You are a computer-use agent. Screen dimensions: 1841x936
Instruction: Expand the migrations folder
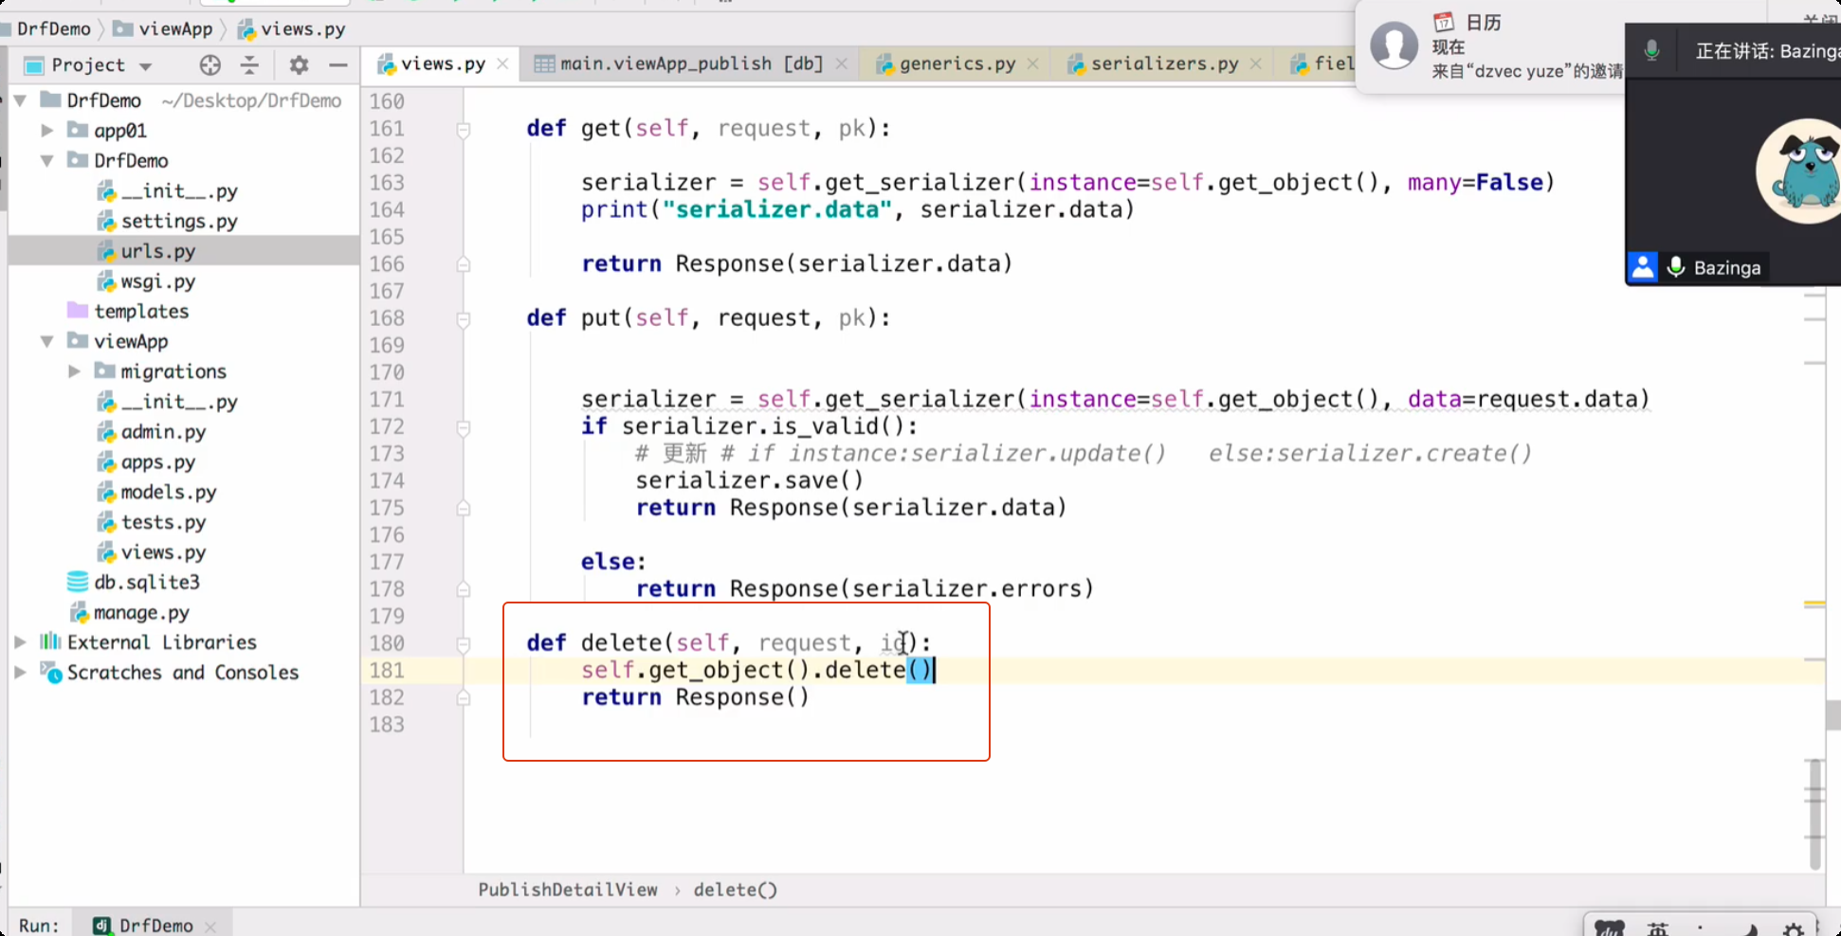(74, 372)
